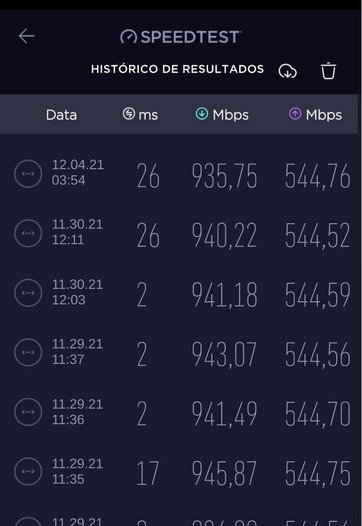The width and height of the screenshot is (362, 526).
Task: Click connection icon for 11.29.21 11:35 result
Action: click(28, 471)
